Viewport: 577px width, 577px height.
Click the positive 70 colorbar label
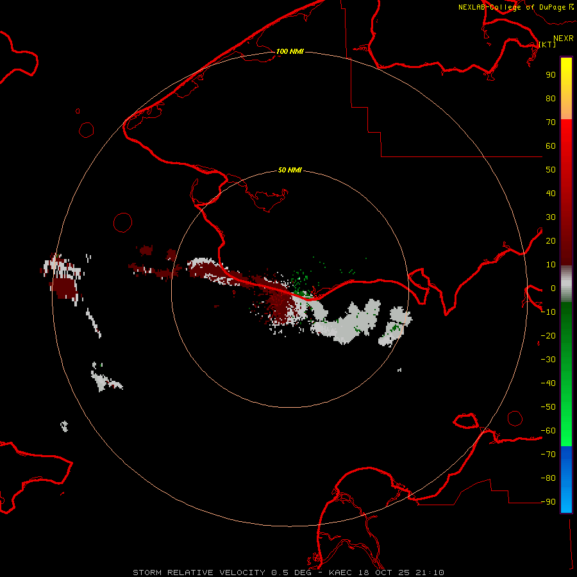pyautogui.click(x=551, y=122)
